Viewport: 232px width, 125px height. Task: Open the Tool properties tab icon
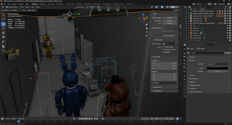[x=184, y=49]
